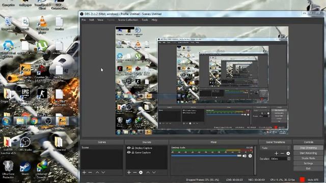Select Internet Download Manager desktop icon

(x=42, y=169)
